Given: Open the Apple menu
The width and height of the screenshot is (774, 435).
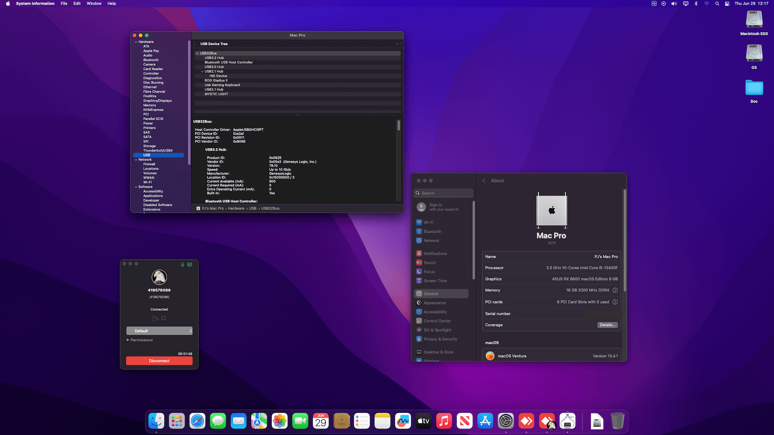Looking at the screenshot, I should click(8, 4).
